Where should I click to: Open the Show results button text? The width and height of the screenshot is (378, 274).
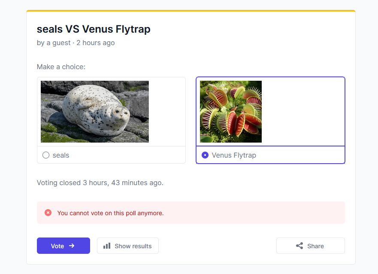133,246
